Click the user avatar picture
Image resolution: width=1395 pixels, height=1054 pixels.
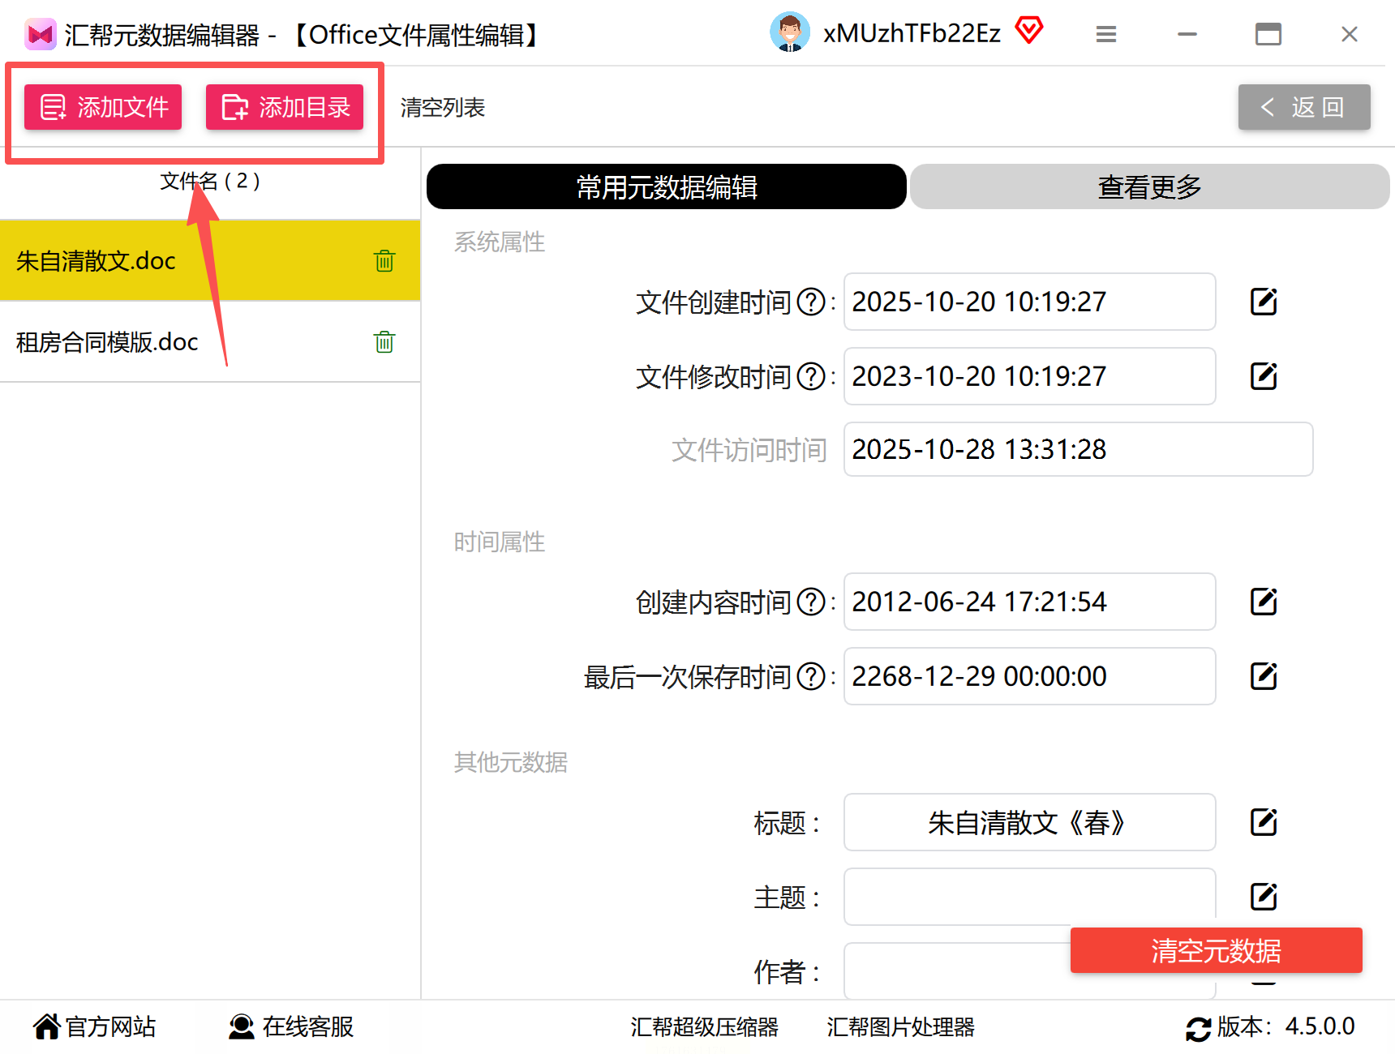790,32
